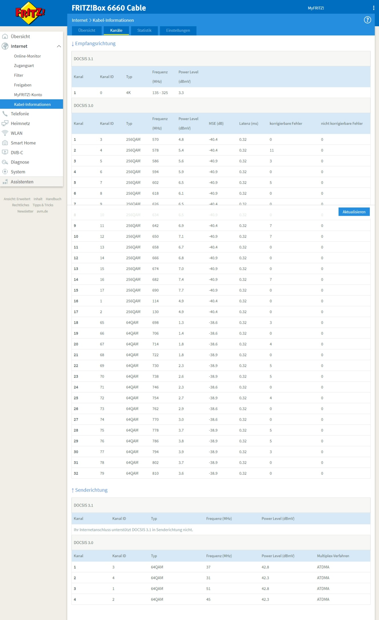379x620 pixels.
Task: Click the DOCSIS 3.1 unsupported upstream message
Action: (133, 530)
